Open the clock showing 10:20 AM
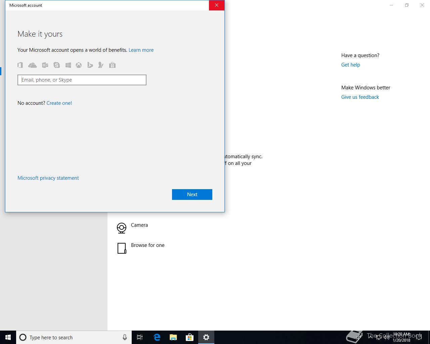This screenshot has height=344, width=430. [x=401, y=337]
